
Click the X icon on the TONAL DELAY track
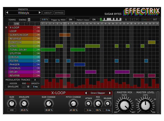35,50
